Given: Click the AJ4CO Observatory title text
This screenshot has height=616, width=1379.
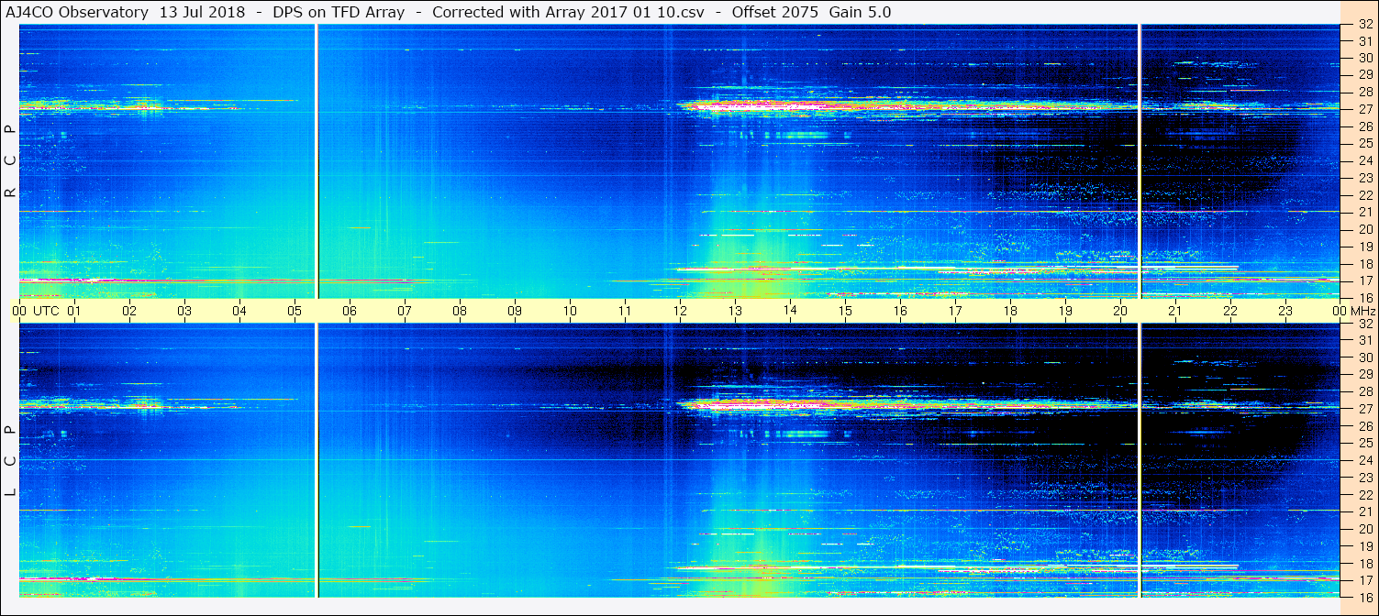Looking at the screenshot, I should pos(78,12).
